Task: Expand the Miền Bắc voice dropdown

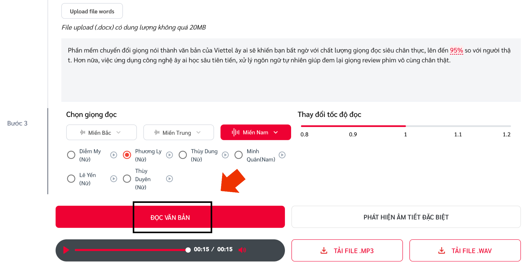Action: coord(101,132)
